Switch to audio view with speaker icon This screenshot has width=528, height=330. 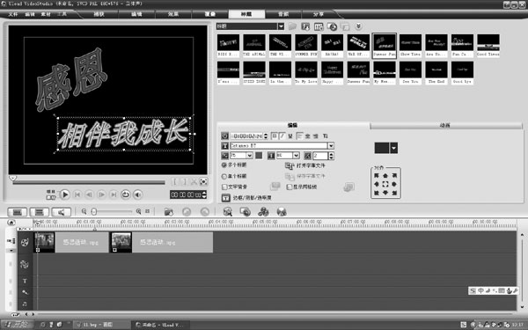61,212
